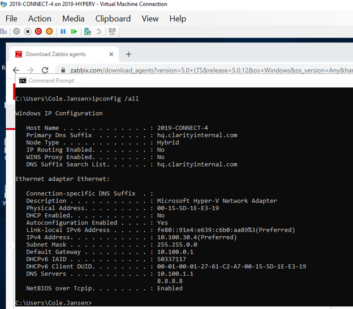Viewport: 353px width, 309px height.
Task: Click the Virtual Machine Connection title icon
Action: click(3, 4)
